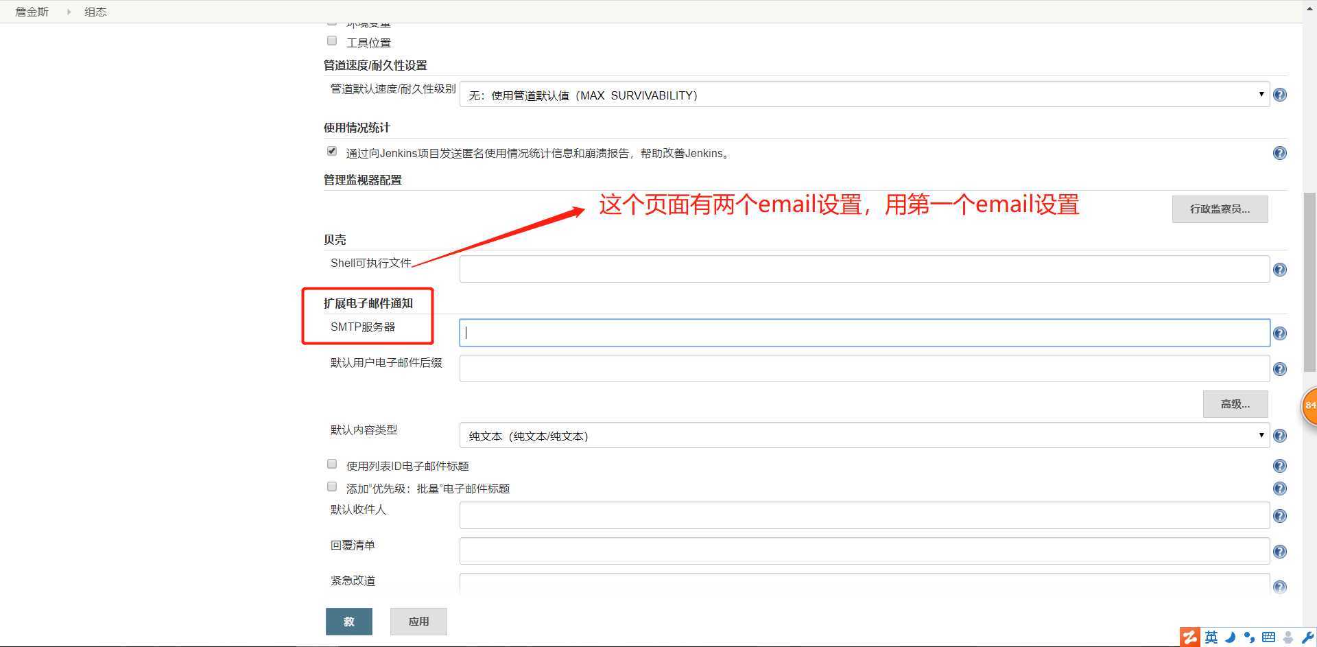Image resolution: width=1317 pixels, height=647 pixels.
Task: Click the 扩展电子邮件通知 section heading
Action: click(x=368, y=303)
